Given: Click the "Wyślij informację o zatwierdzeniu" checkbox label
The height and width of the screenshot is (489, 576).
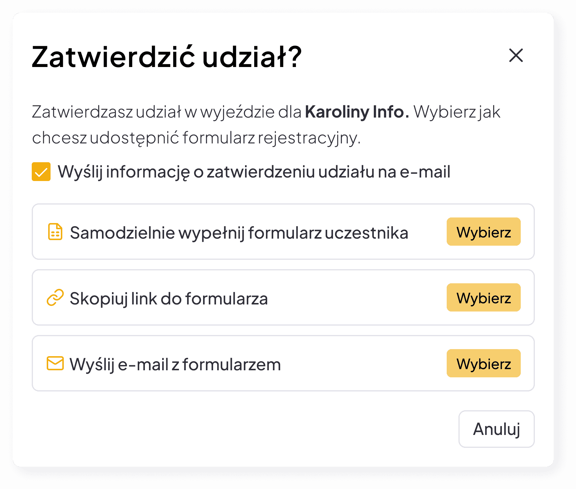Looking at the screenshot, I should [254, 172].
